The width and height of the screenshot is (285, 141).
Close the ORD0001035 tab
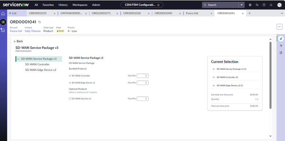[54, 14]
